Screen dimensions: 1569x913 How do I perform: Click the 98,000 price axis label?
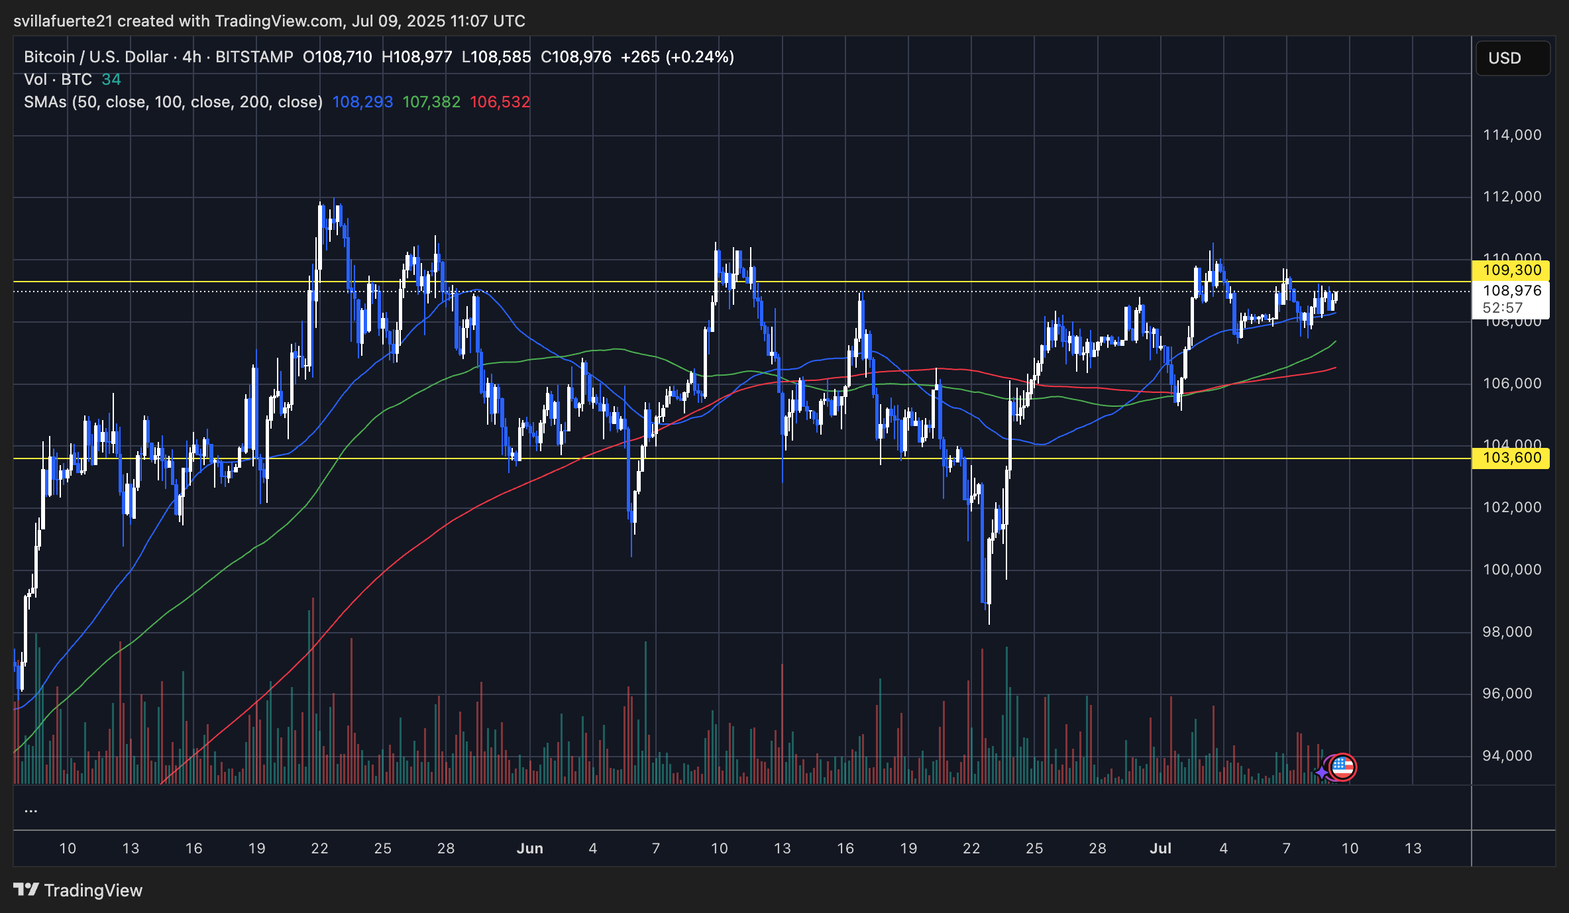tap(1507, 632)
